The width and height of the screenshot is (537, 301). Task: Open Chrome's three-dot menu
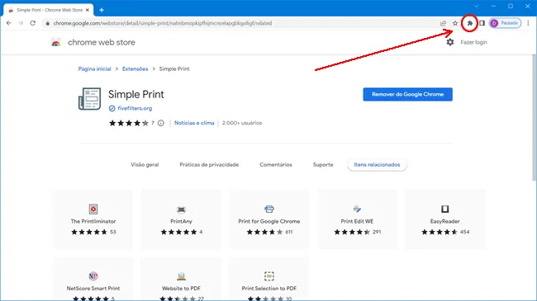tap(528, 23)
